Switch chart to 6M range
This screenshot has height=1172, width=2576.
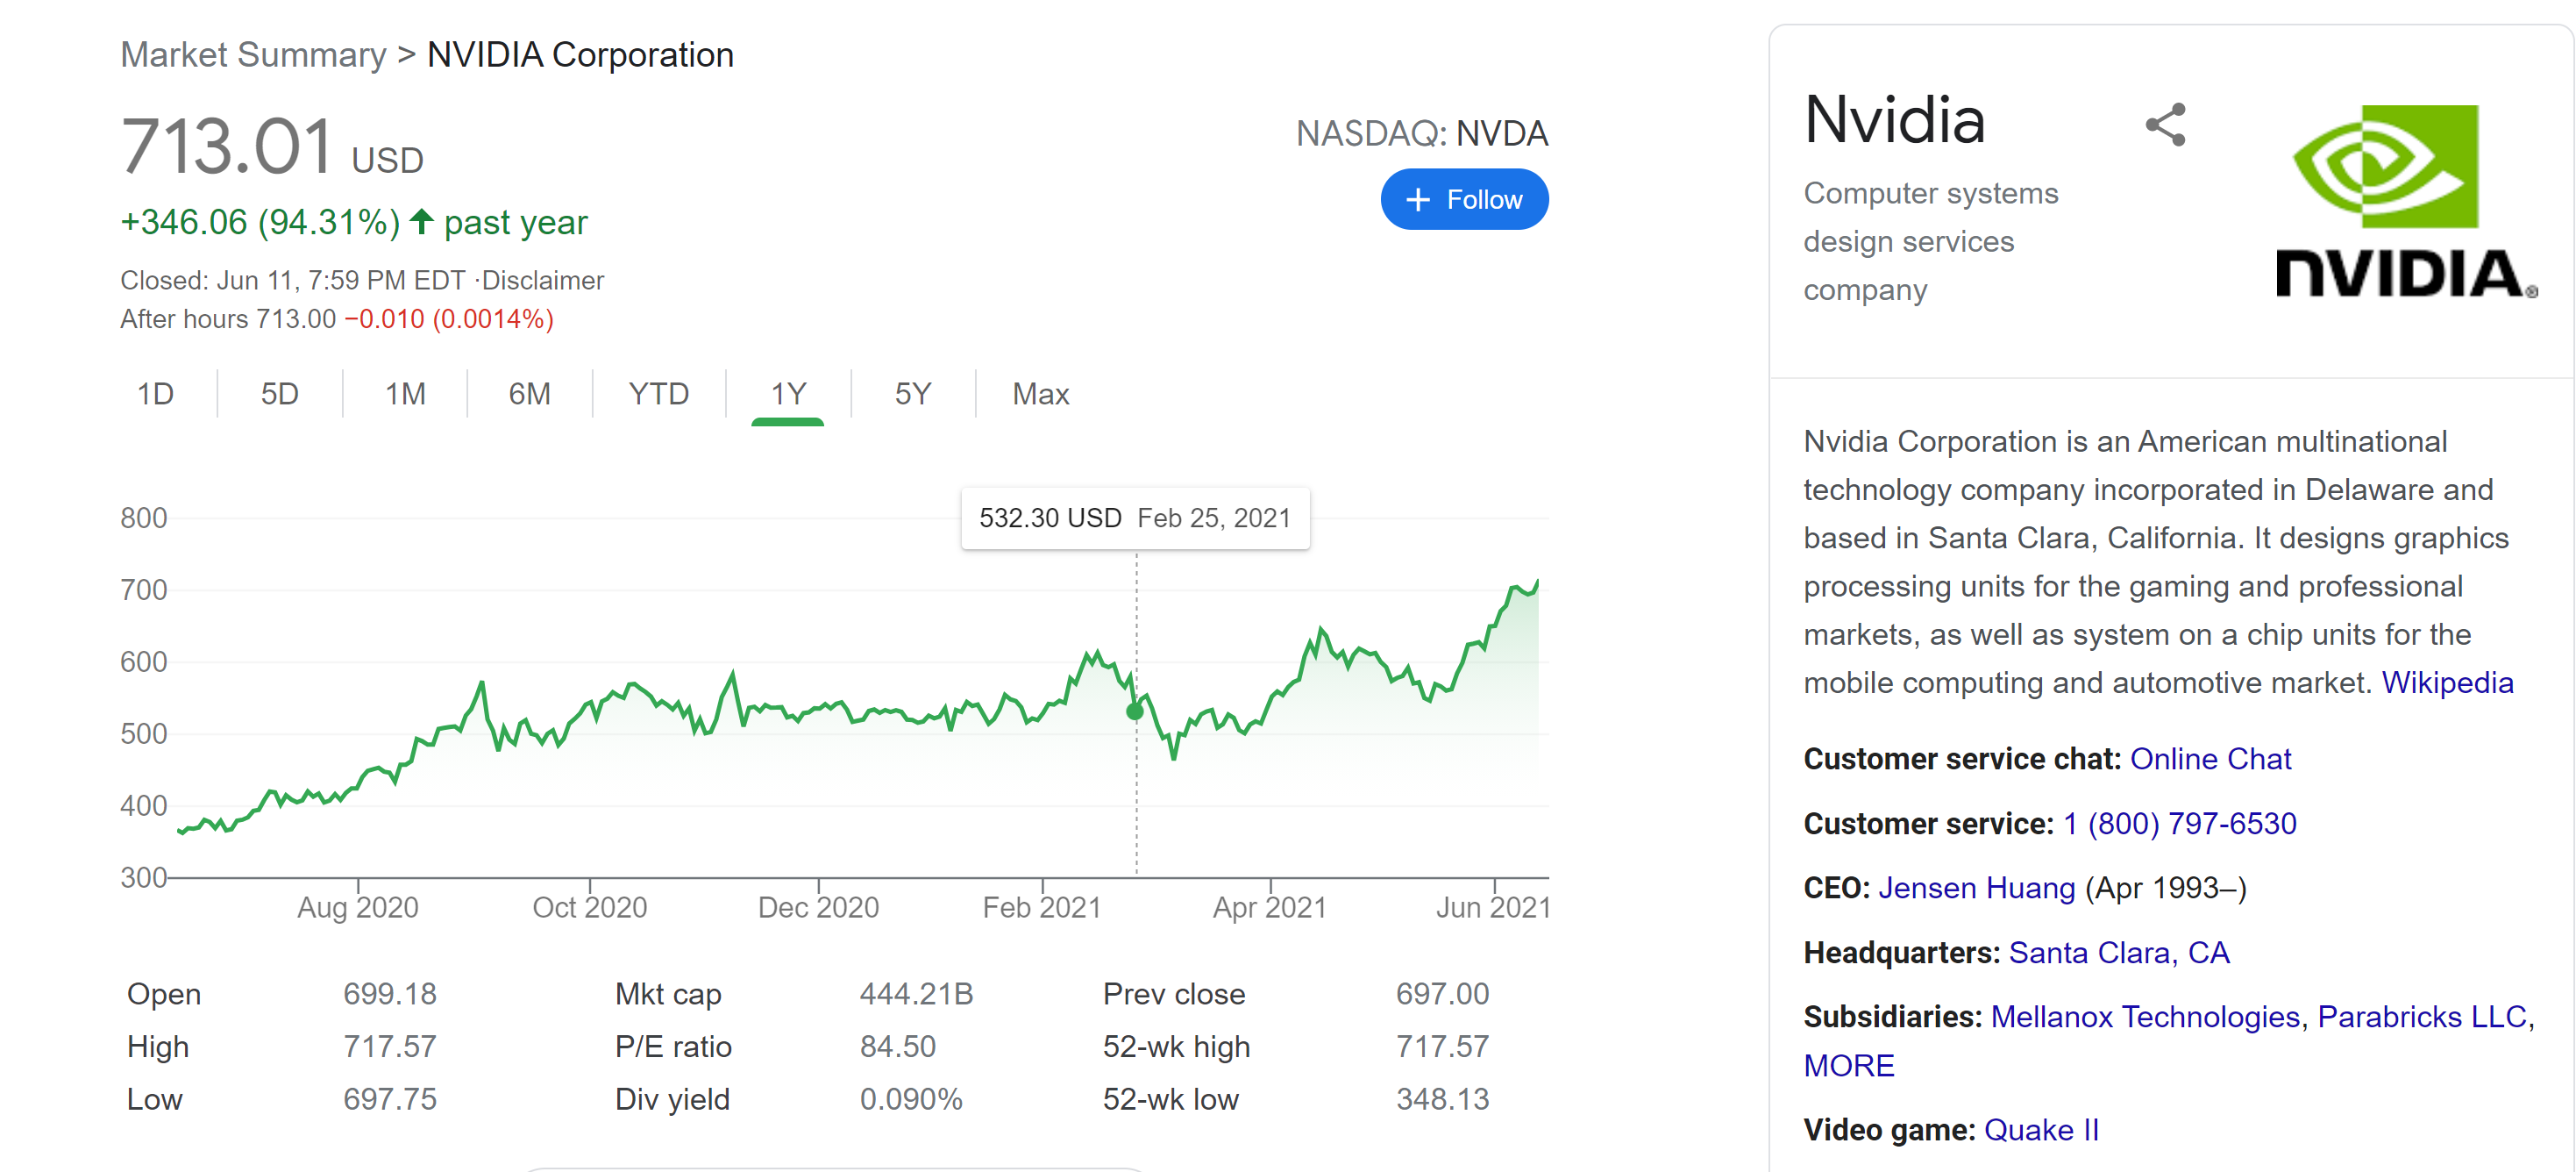click(x=530, y=393)
